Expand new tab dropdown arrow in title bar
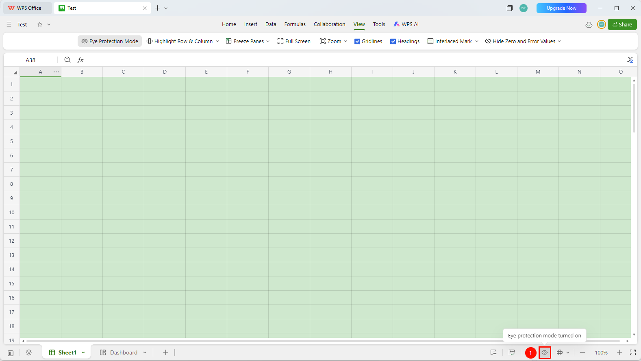641x361 pixels. [x=166, y=8]
